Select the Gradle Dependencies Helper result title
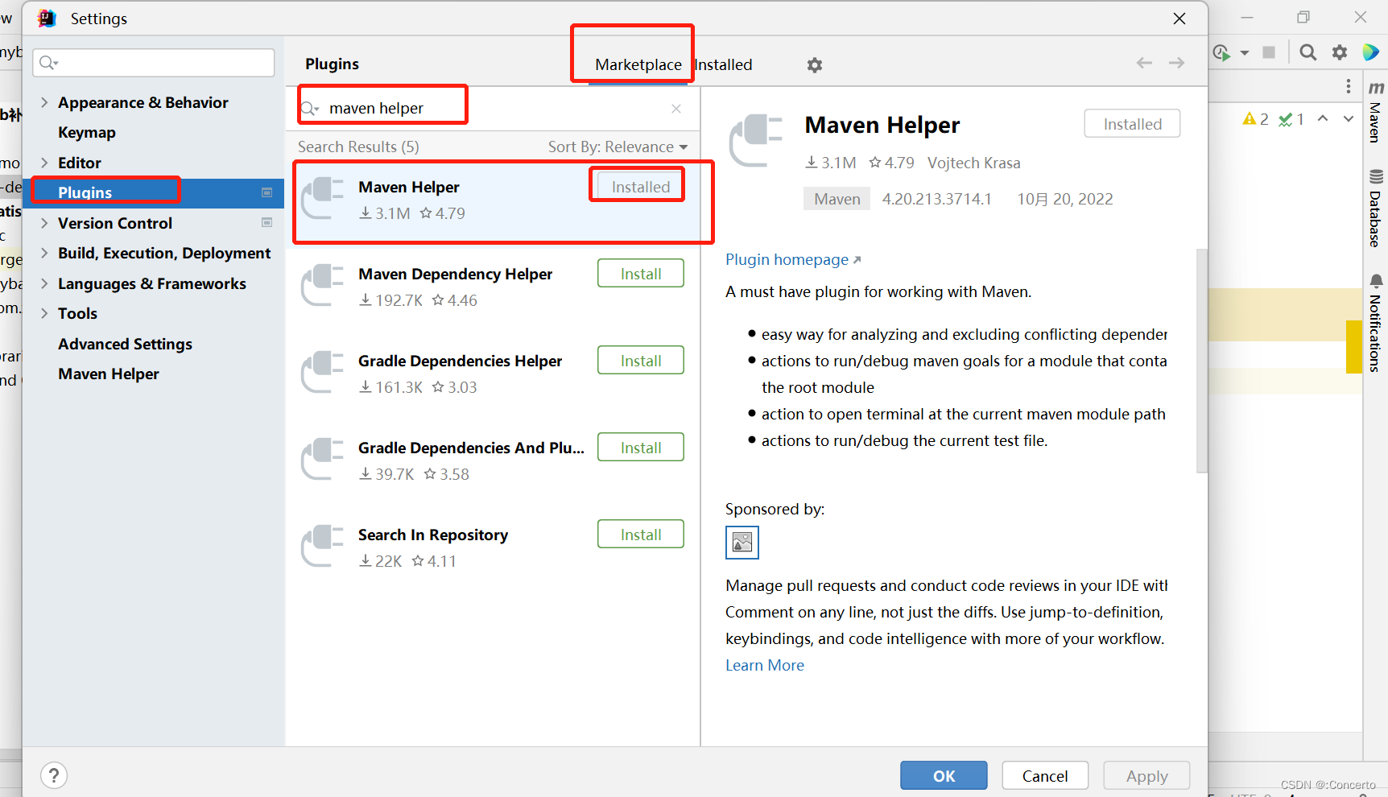The height and width of the screenshot is (797, 1388). (460, 361)
